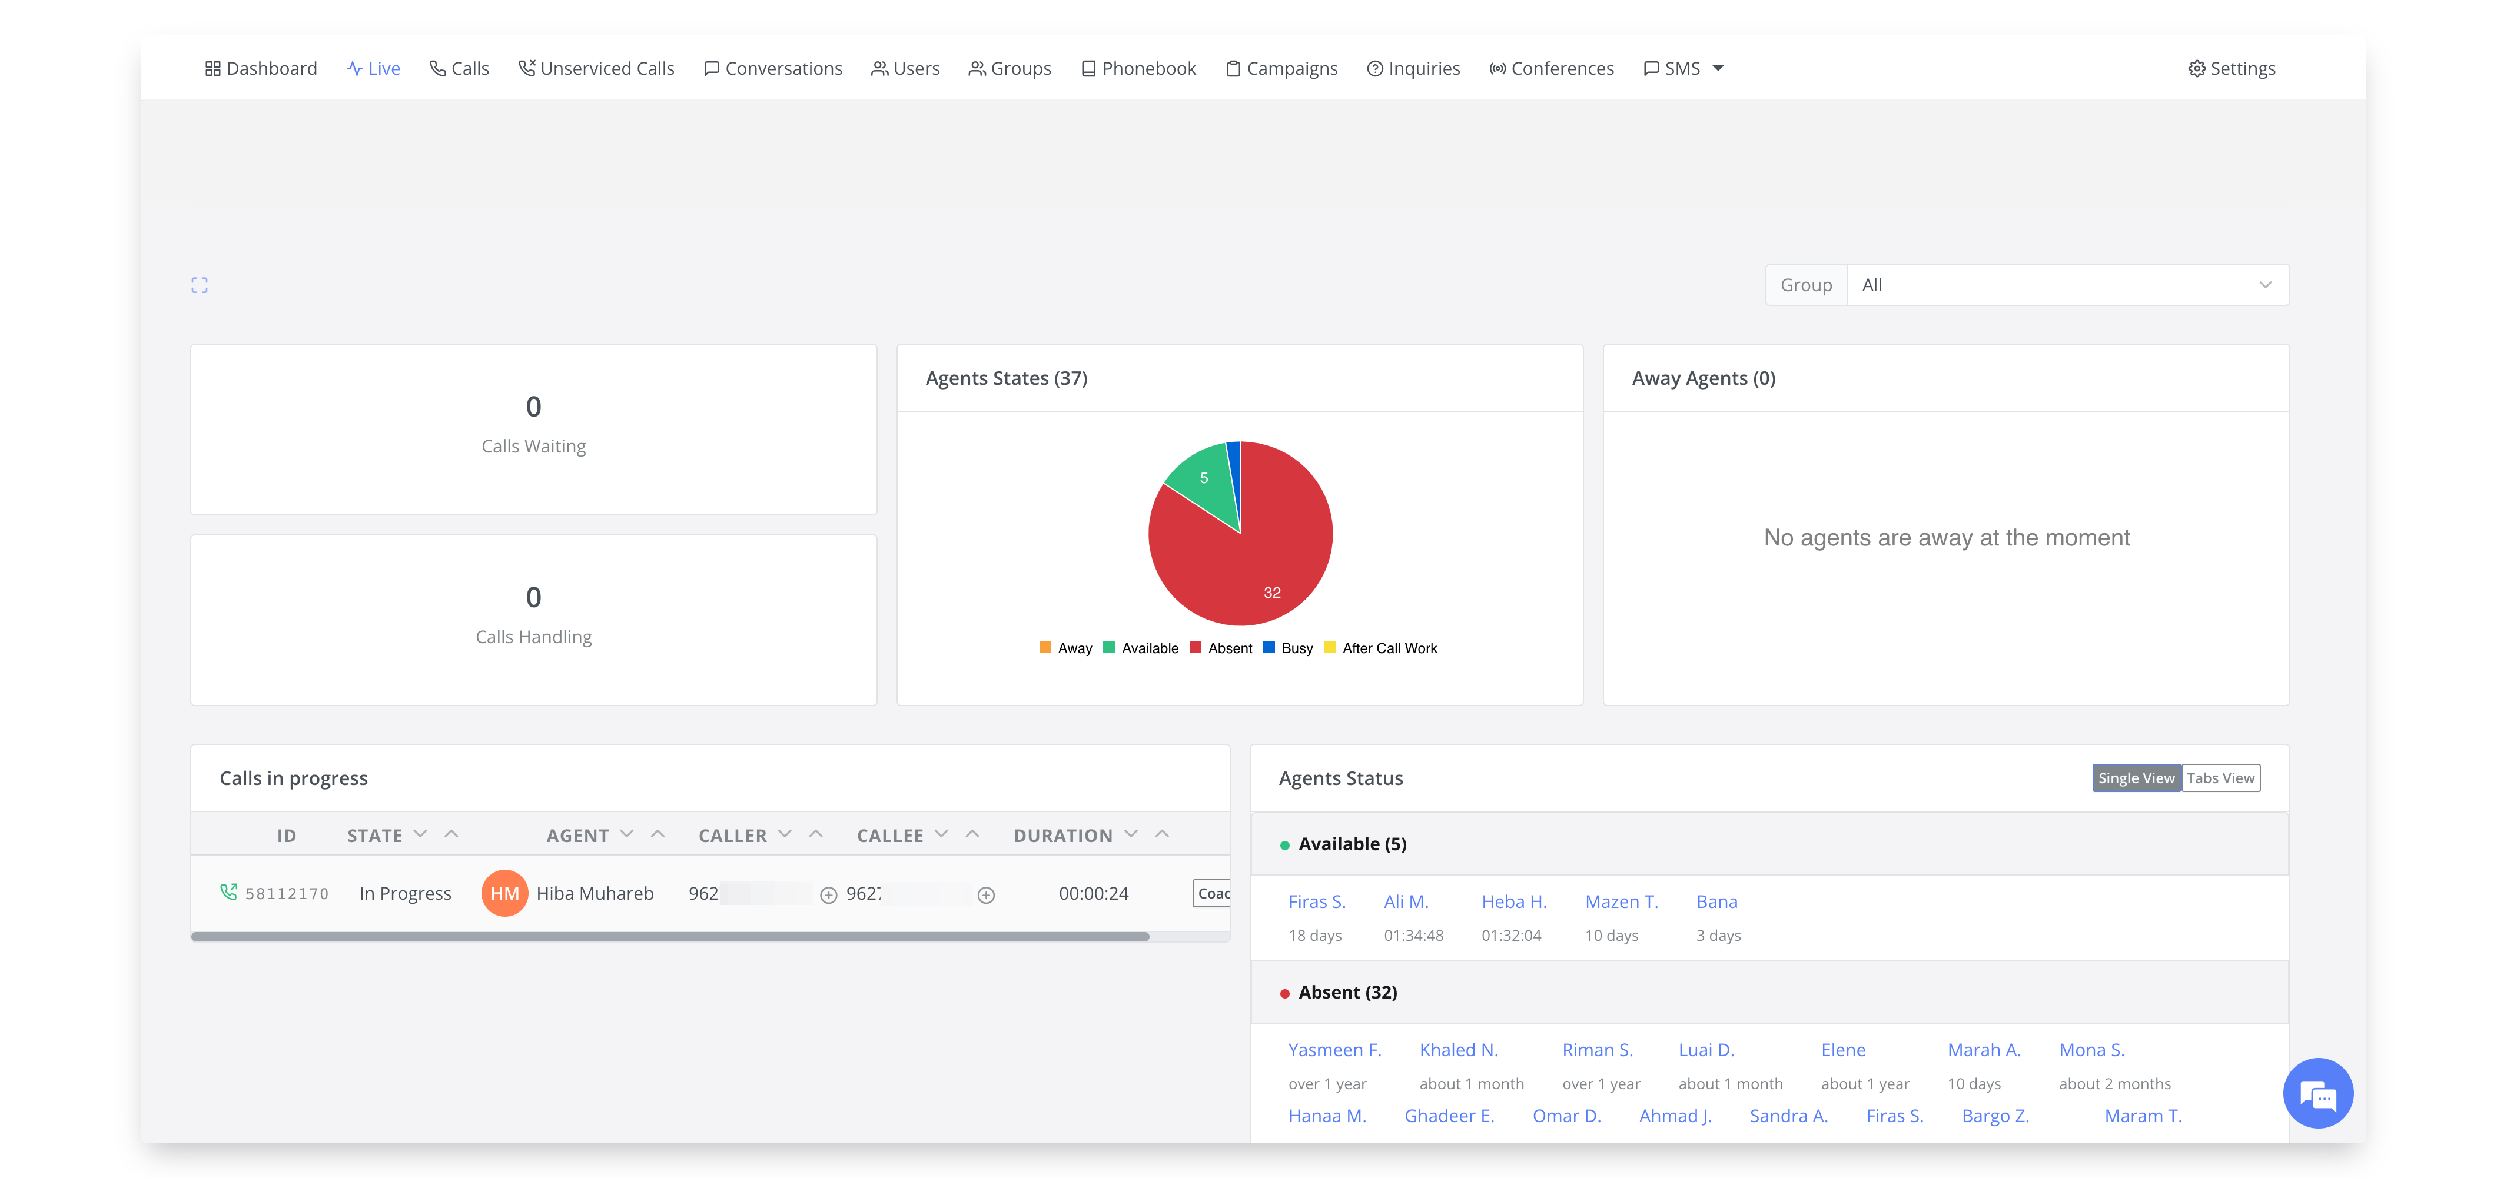
Task: Toggle Available legend swatch in chart
Action: (1108, 648)
